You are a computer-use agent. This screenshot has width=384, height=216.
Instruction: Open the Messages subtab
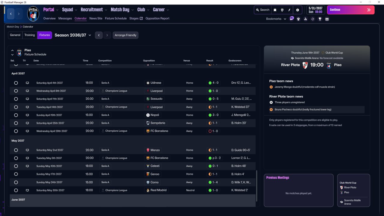(65, 18)
